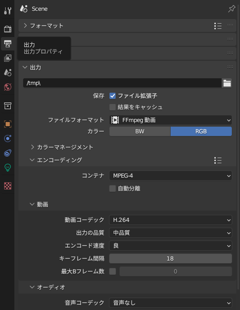
Task: Open the World properties tab icon
Action: pos(8,87)
